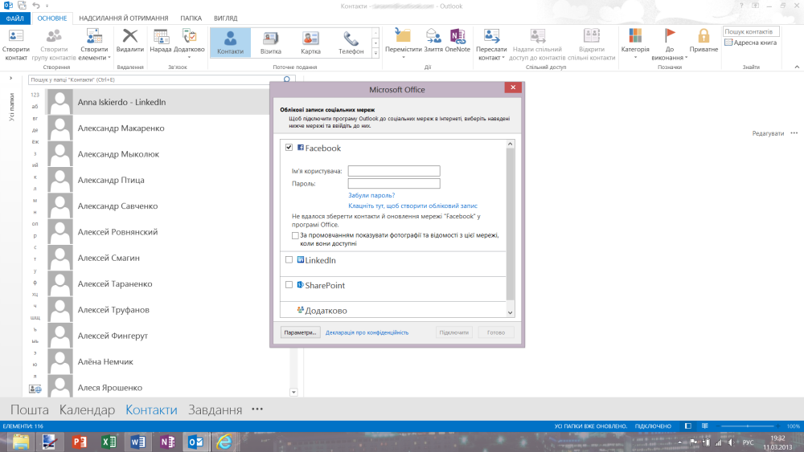
Task: Switch to normal view status bar icon
Action: [x=688, y=426]
